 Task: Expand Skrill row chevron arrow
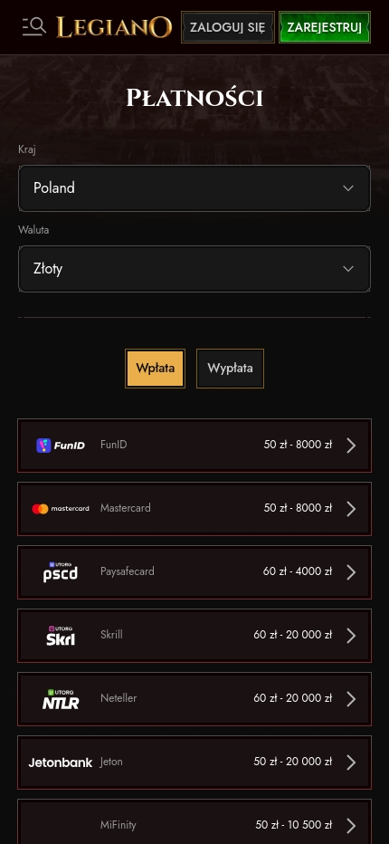click(x=351, y=635)
